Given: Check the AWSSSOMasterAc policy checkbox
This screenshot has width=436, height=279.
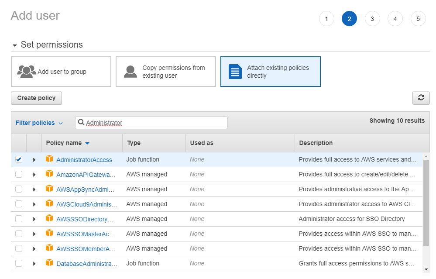Looking at the screenshot, I should 19,234.
